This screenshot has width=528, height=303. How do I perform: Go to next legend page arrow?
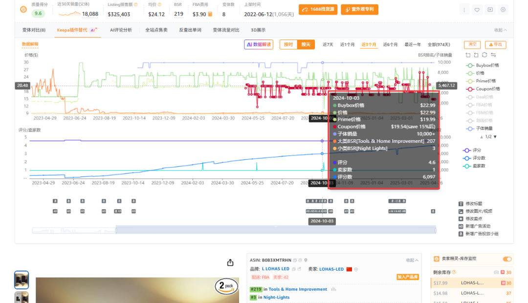click(x=495, y=137)
